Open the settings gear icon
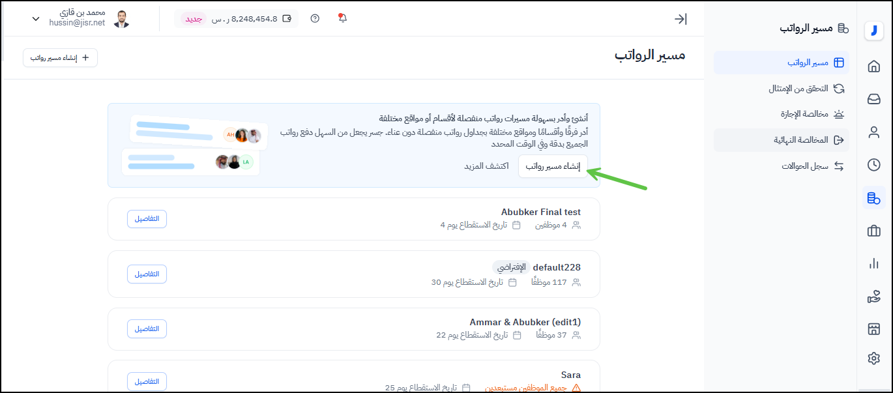 click(873, 358)
